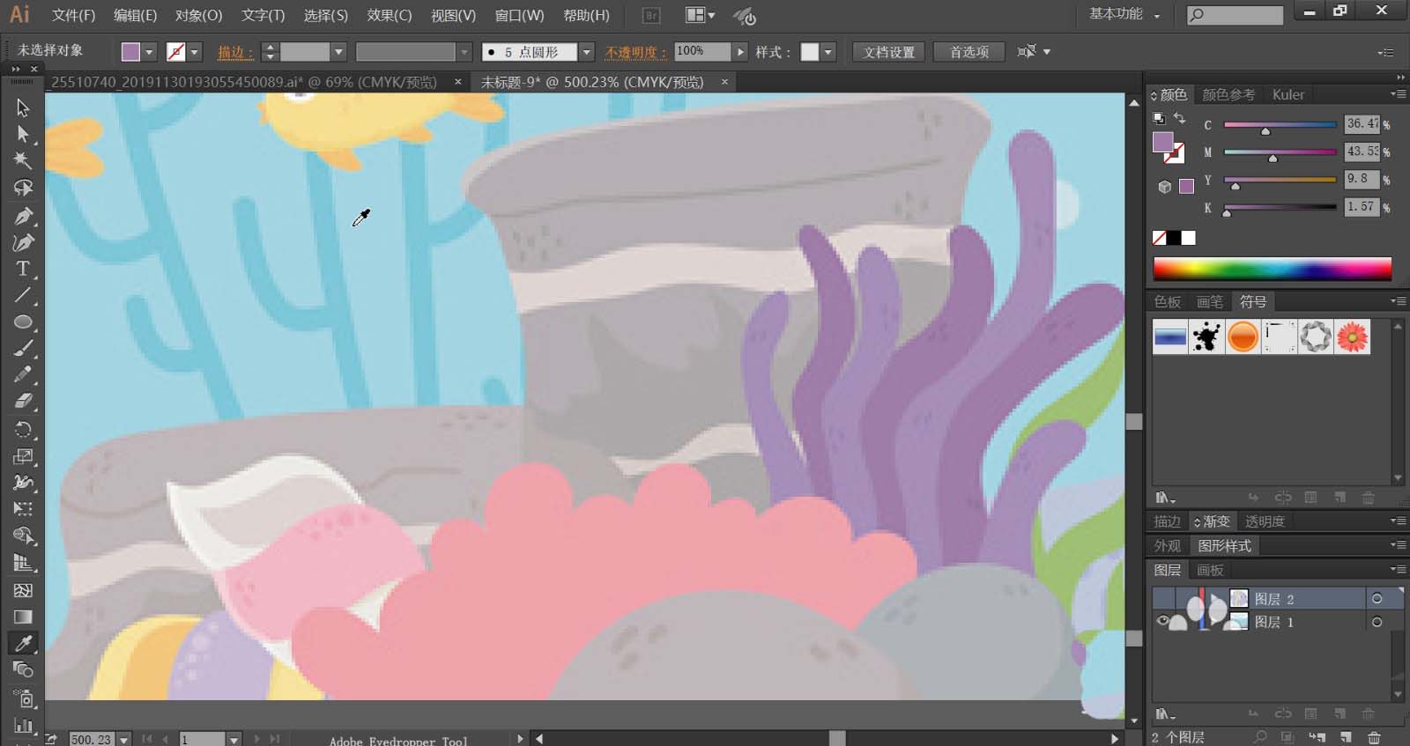The image size is (1410, 746).
Task: Open the arrange documents layout icon
Action: point(701,16)
